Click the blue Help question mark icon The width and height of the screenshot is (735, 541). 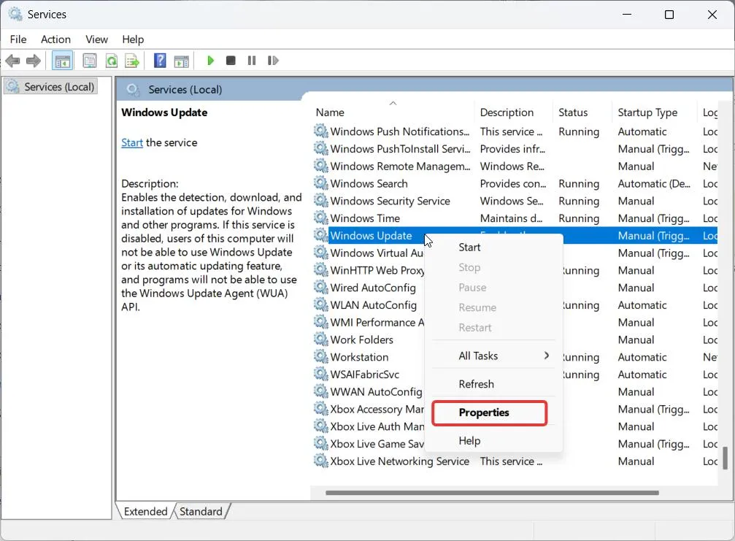(160, 61)
